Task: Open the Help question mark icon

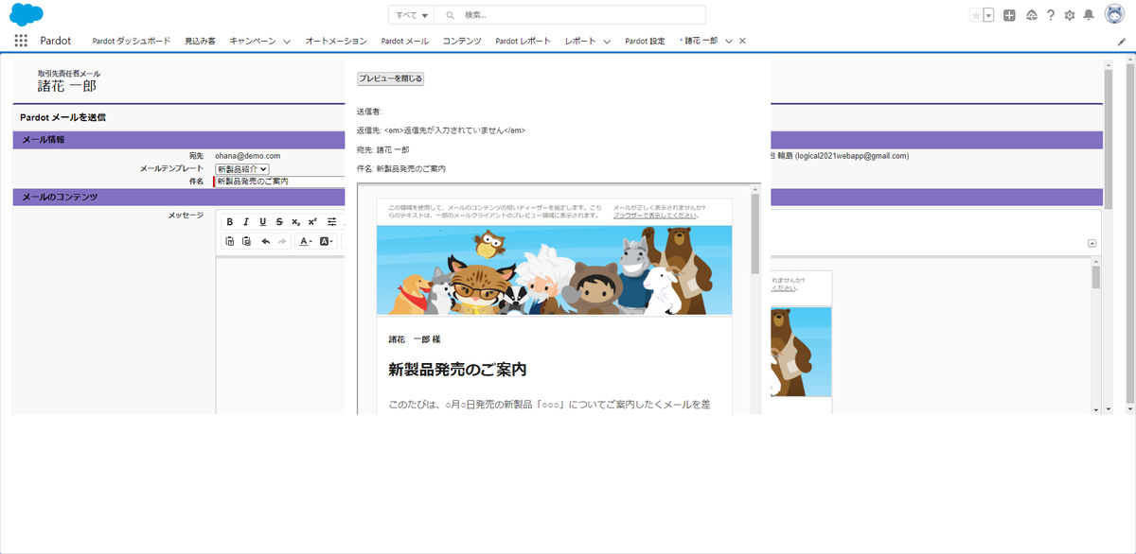Action: click(x=1051, y=15)
